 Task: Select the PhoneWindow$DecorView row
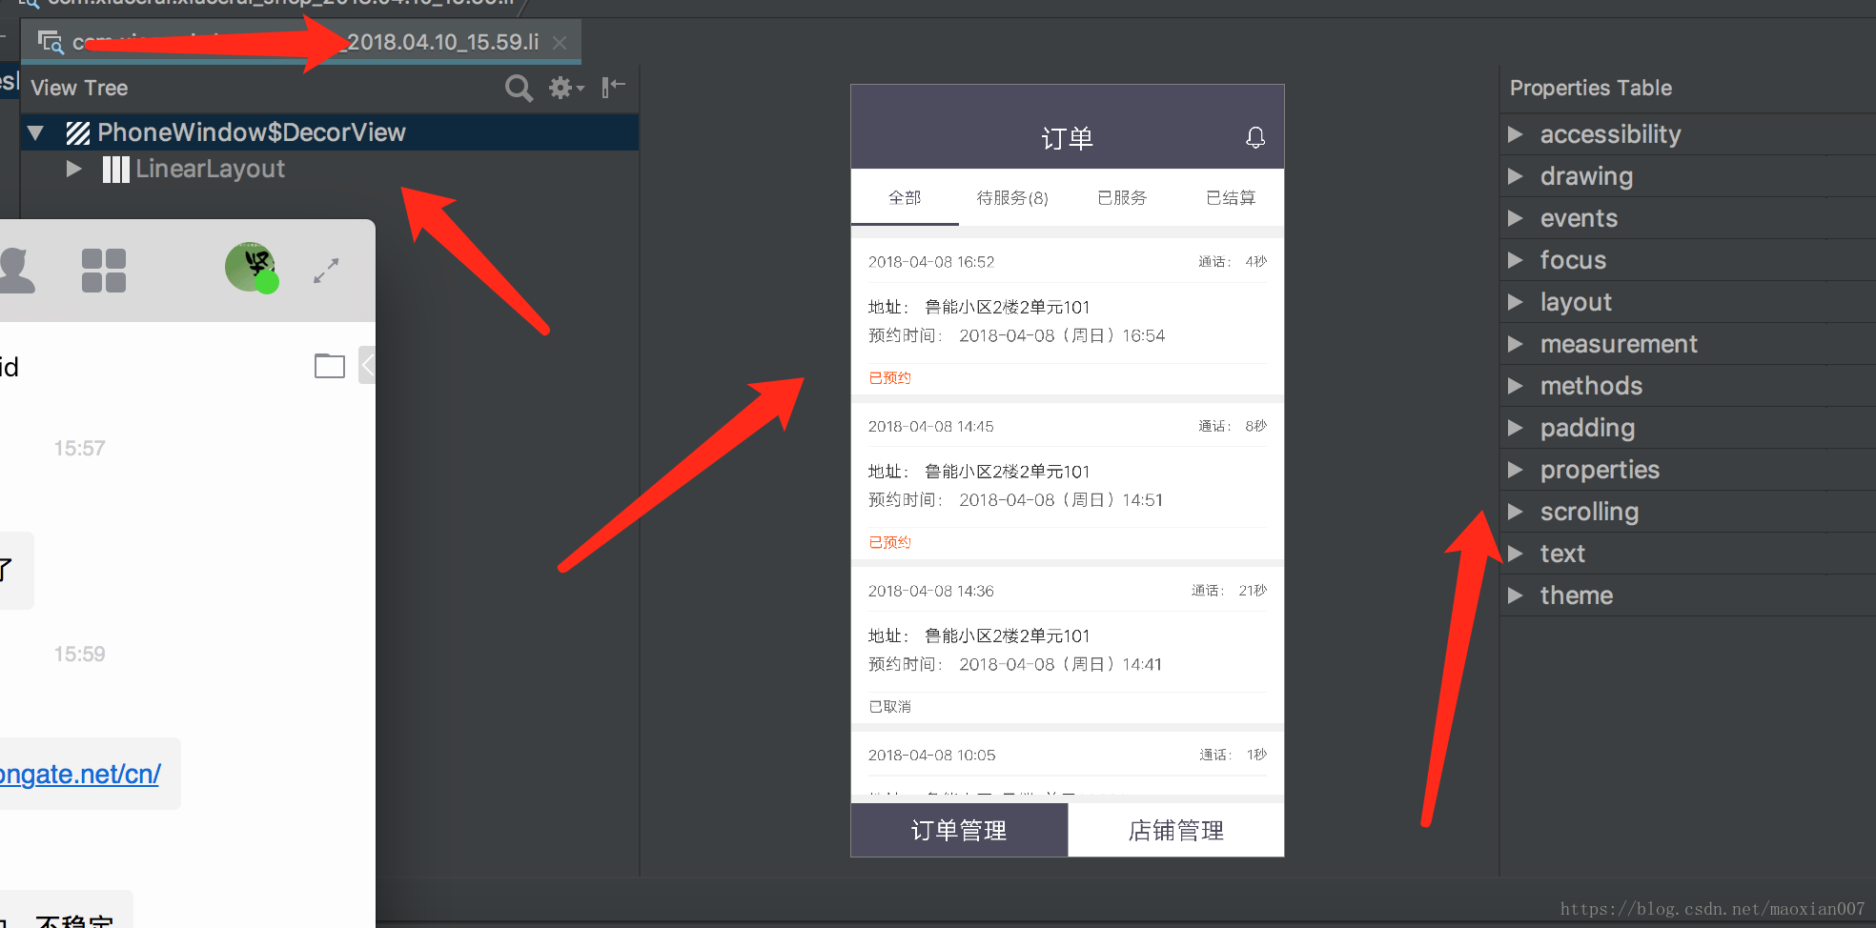330,132
